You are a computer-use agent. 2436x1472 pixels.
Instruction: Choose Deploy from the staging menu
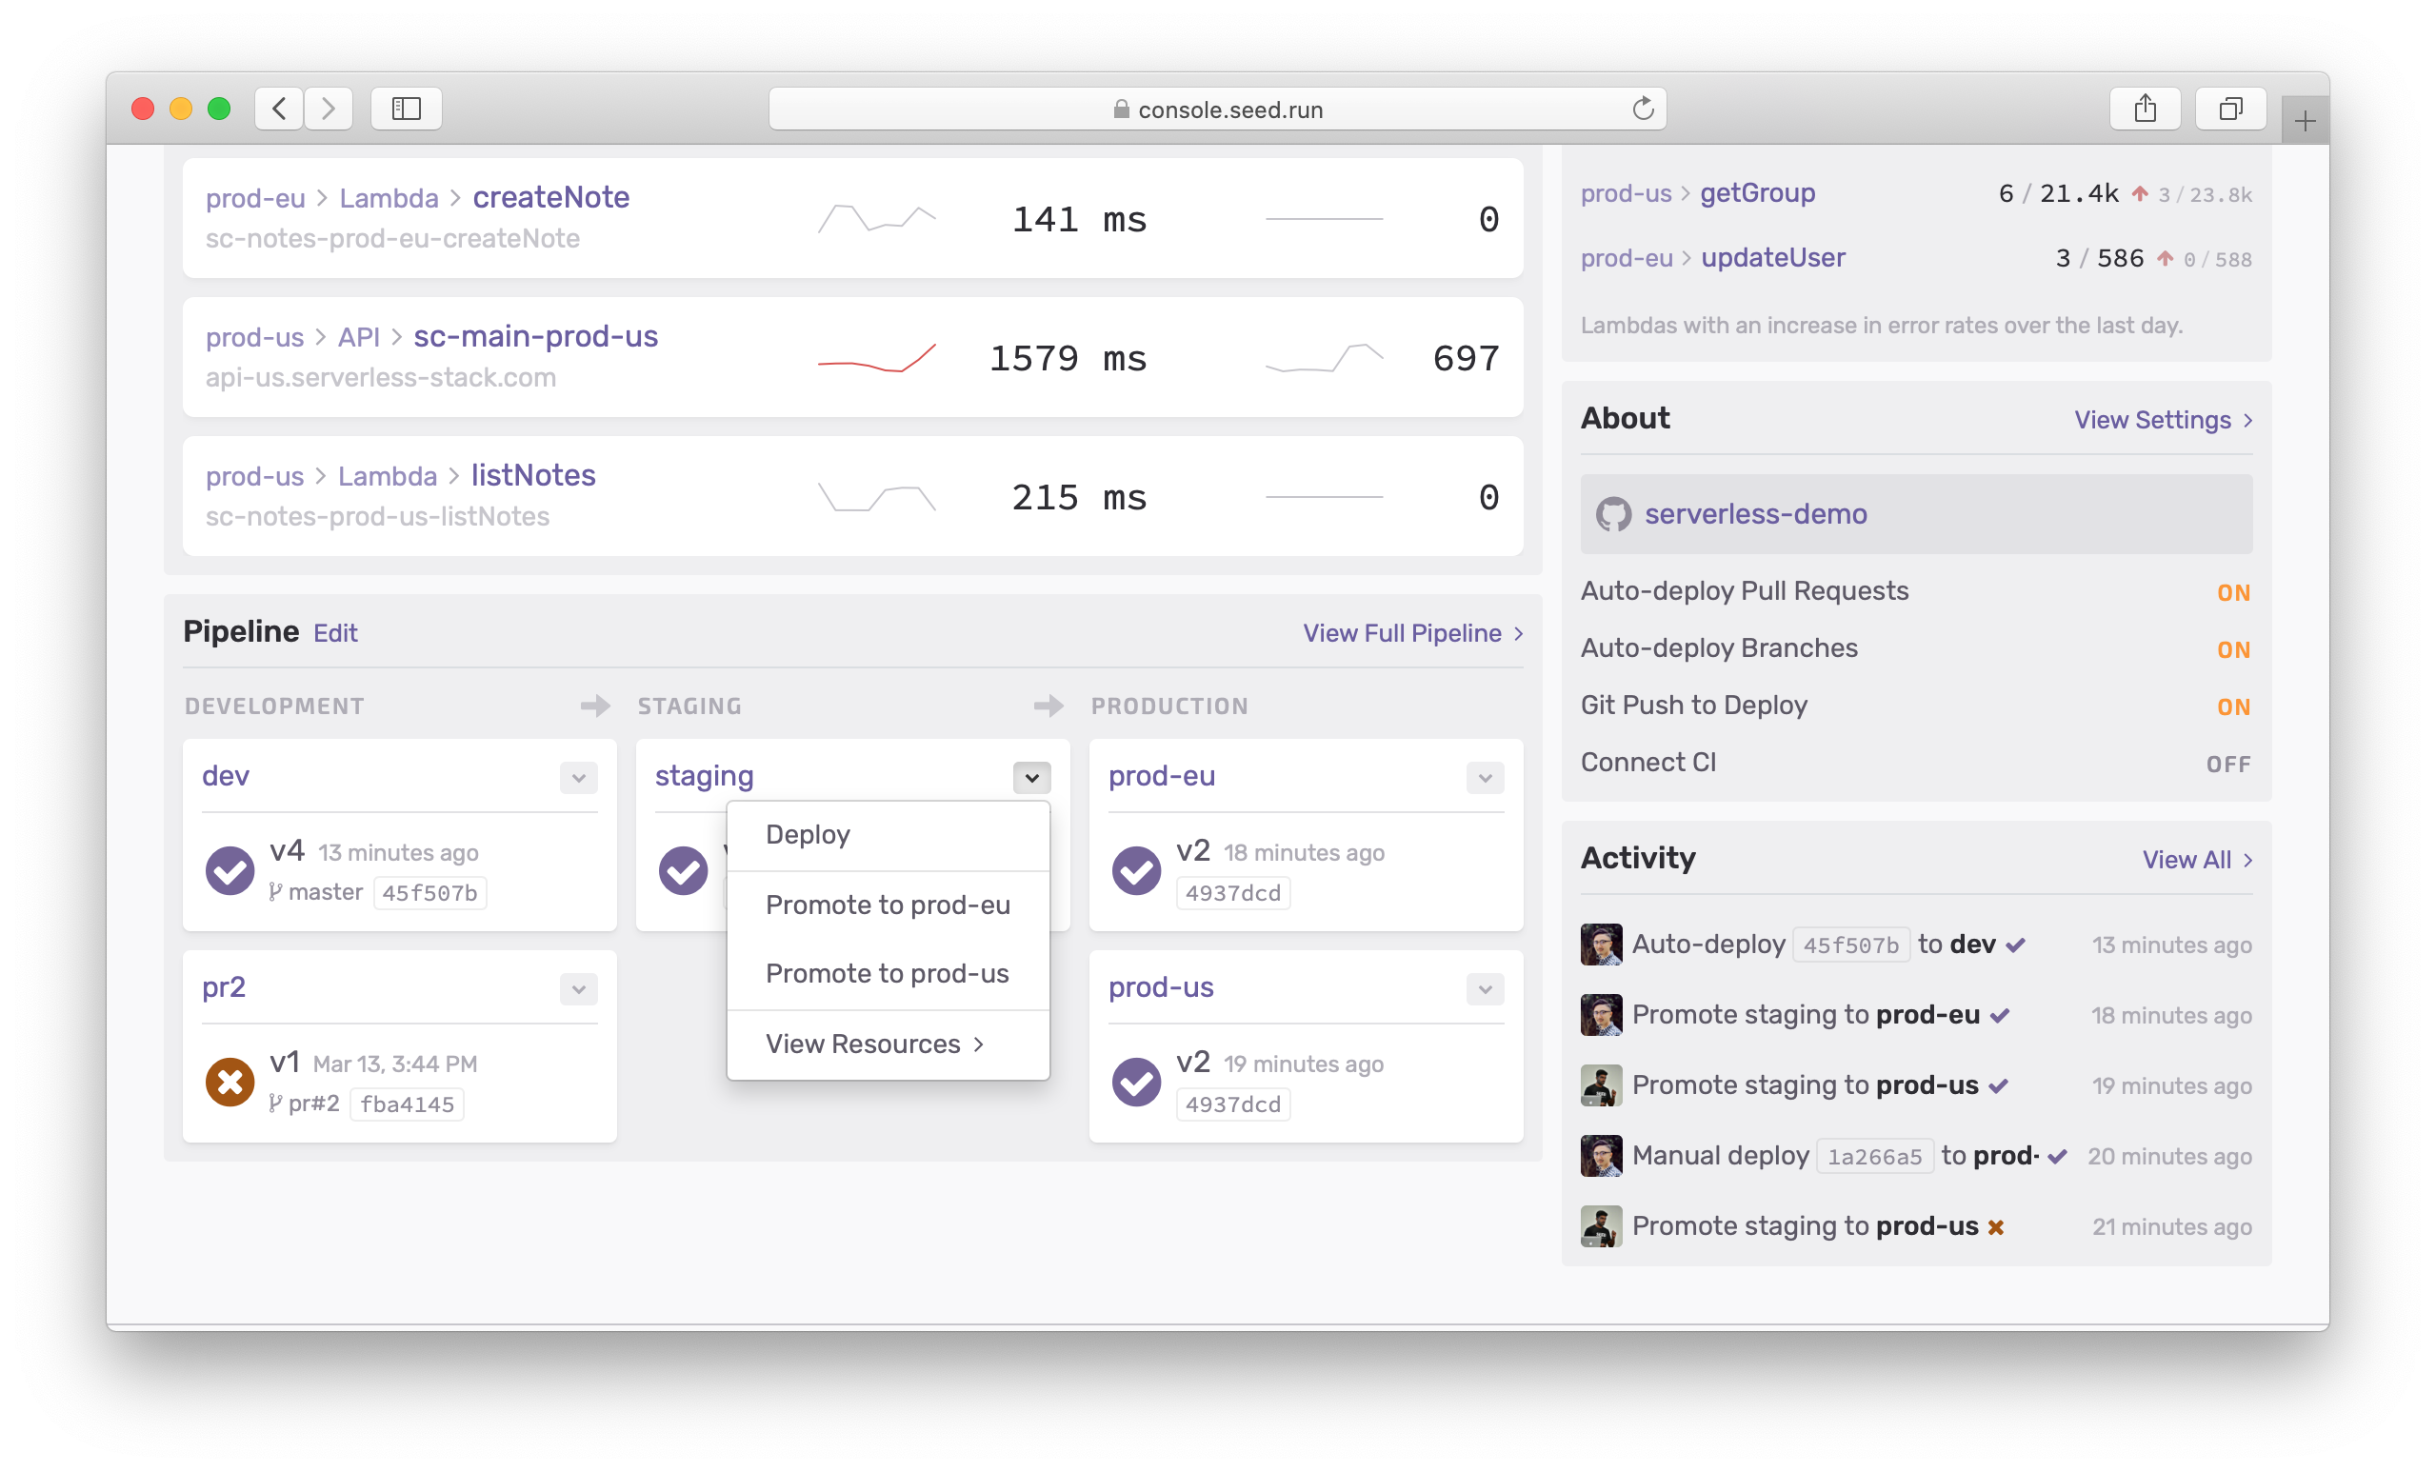(808, 834)
